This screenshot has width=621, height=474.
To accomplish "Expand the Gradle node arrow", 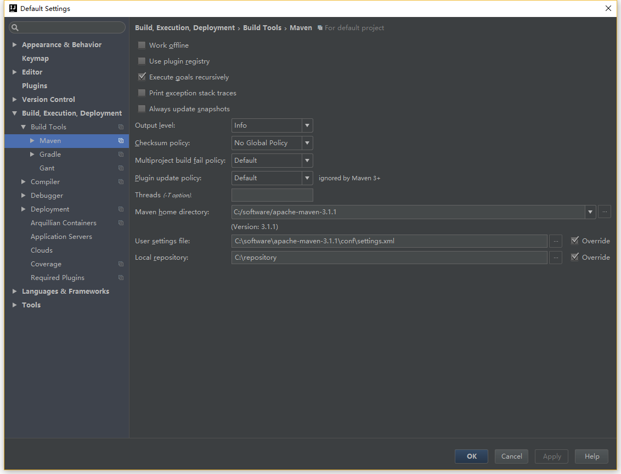I will coord(32,155).
